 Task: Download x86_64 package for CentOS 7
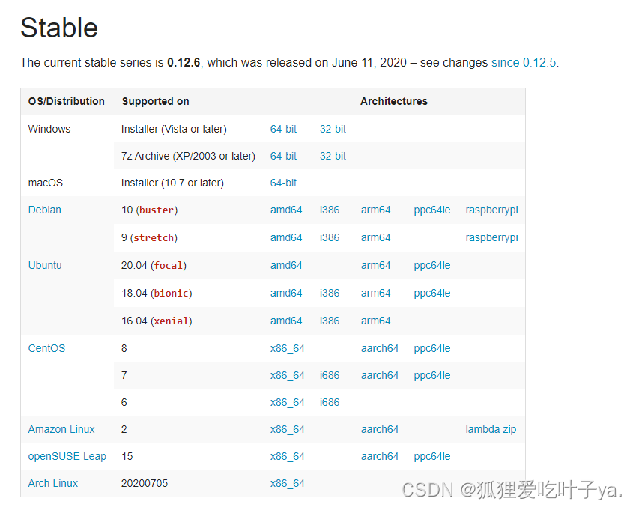(x=288, y=375)
